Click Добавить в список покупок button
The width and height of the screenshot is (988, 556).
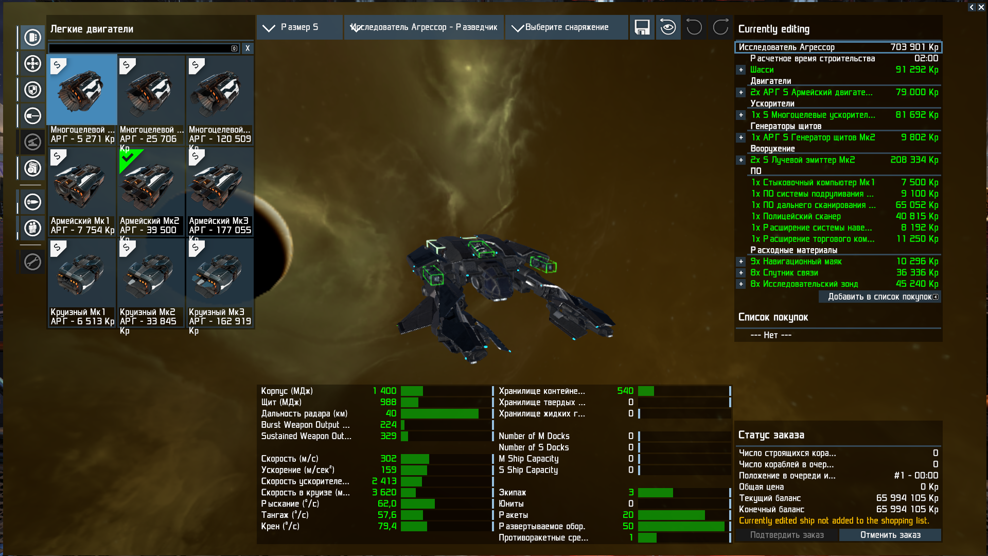[880, 297]
